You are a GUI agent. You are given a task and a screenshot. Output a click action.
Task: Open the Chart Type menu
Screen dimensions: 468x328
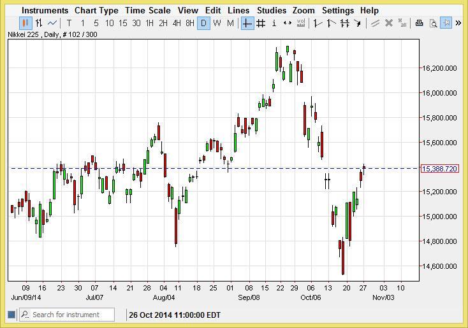[96, 10]
